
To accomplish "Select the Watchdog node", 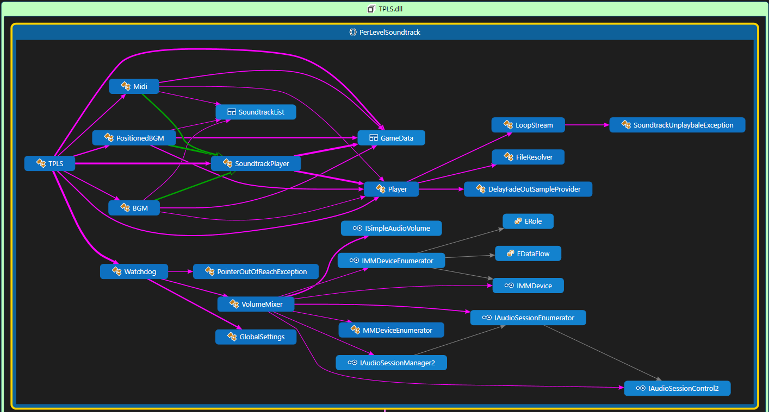I will click(134, 271).
